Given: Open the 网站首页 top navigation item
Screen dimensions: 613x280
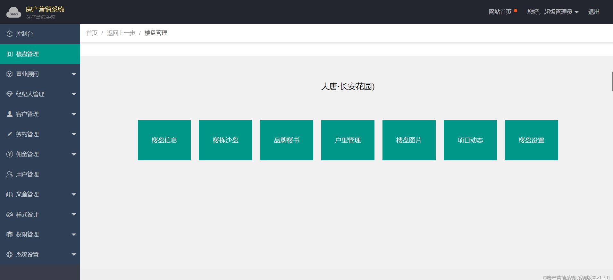Looking at the screenshot, I should coord(500,12).
